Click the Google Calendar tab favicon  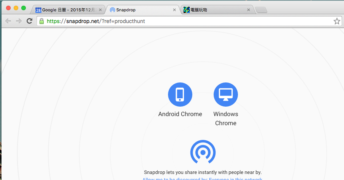click(38, 10)
